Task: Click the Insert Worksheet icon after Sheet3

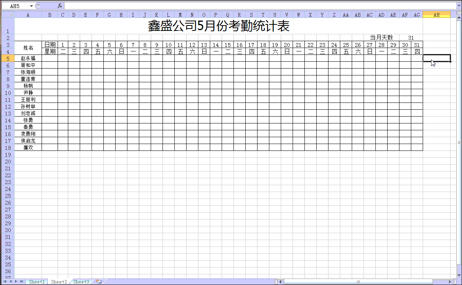Action: 99,282
